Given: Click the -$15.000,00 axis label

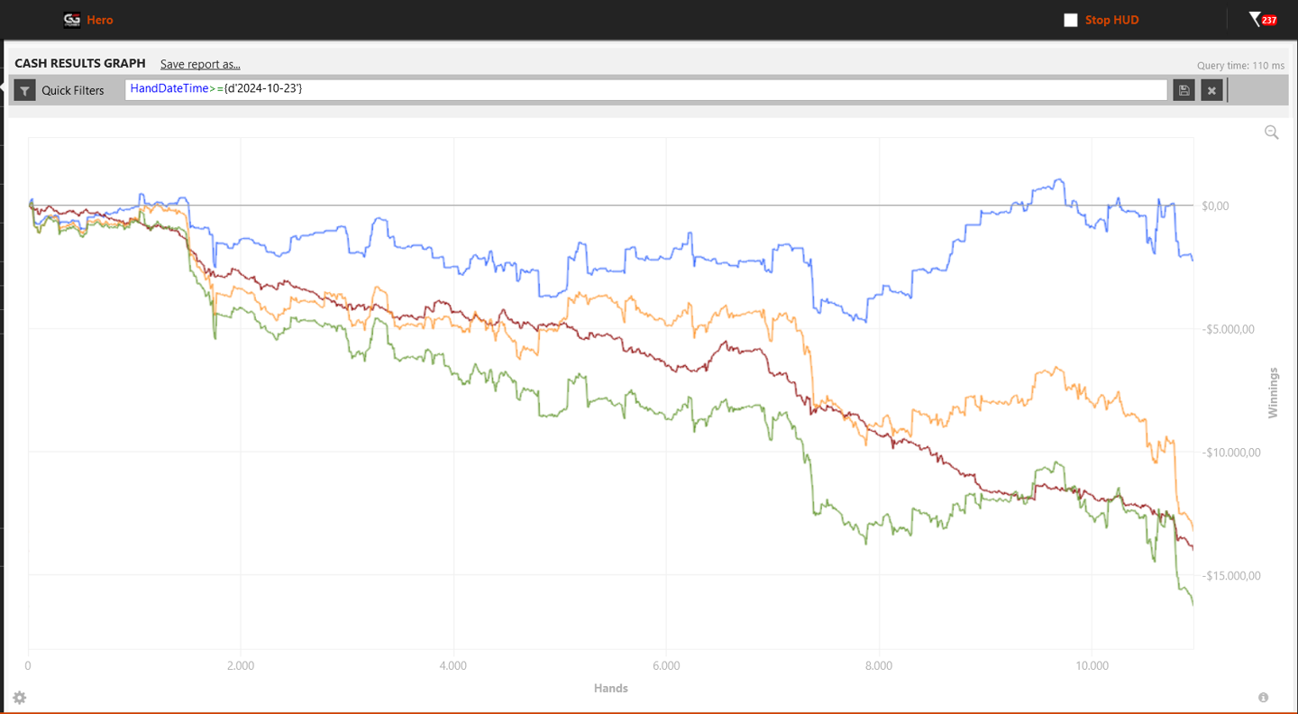Looking at the screenshot, I should coord(1230,576).
